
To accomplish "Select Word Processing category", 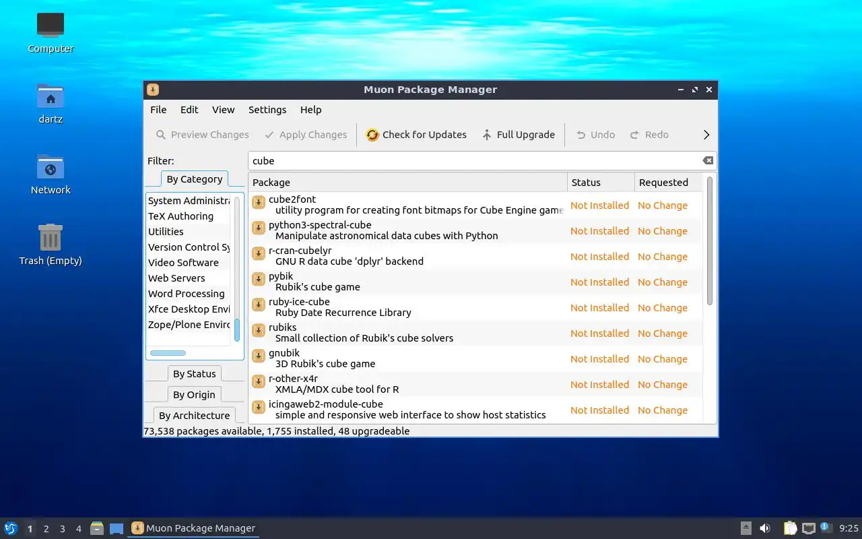I will pos(189,294).
